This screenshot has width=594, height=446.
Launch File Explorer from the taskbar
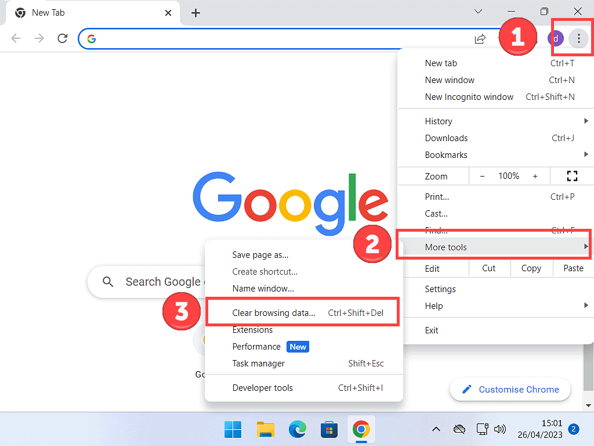point(265,429)
